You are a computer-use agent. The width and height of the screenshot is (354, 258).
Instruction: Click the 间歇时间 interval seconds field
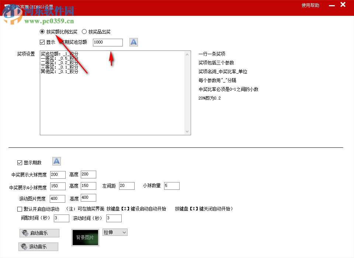pos(61,218)
